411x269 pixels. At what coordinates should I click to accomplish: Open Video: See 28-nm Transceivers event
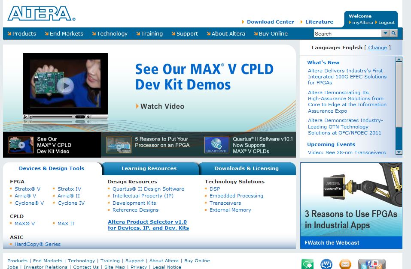point(347,152)
